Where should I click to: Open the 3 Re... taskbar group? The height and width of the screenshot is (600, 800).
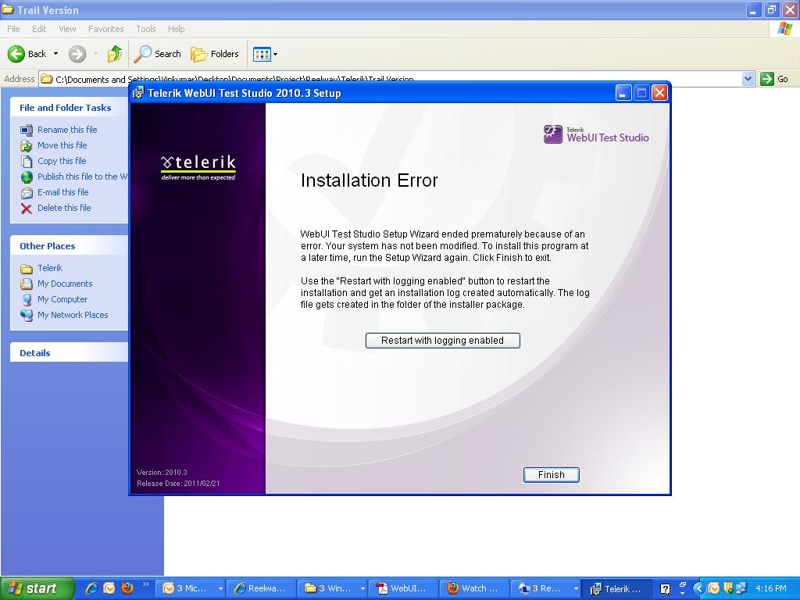[546, 588]
